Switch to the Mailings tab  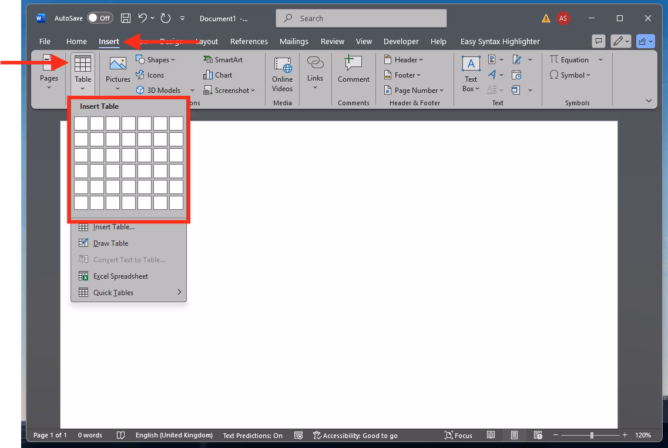tap(294, 41)
